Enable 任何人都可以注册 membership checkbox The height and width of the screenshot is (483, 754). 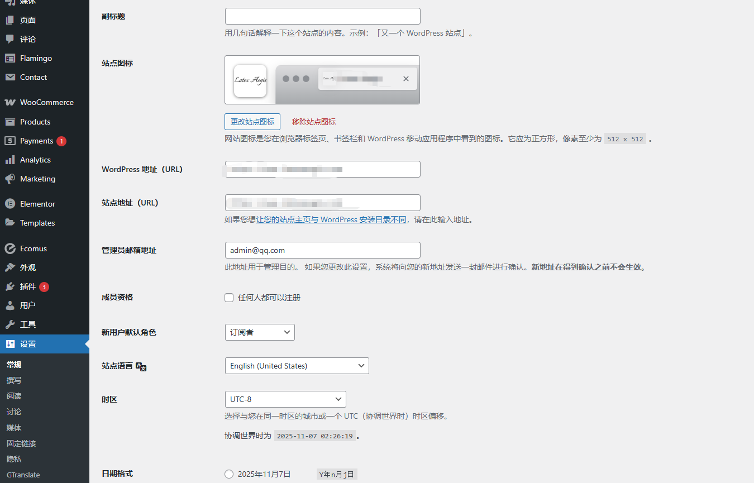229,298
